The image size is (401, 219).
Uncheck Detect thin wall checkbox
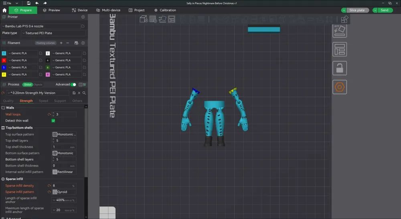[x=53, y=121]
